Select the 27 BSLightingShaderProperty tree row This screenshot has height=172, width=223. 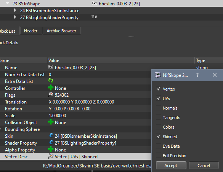[111, 17]
